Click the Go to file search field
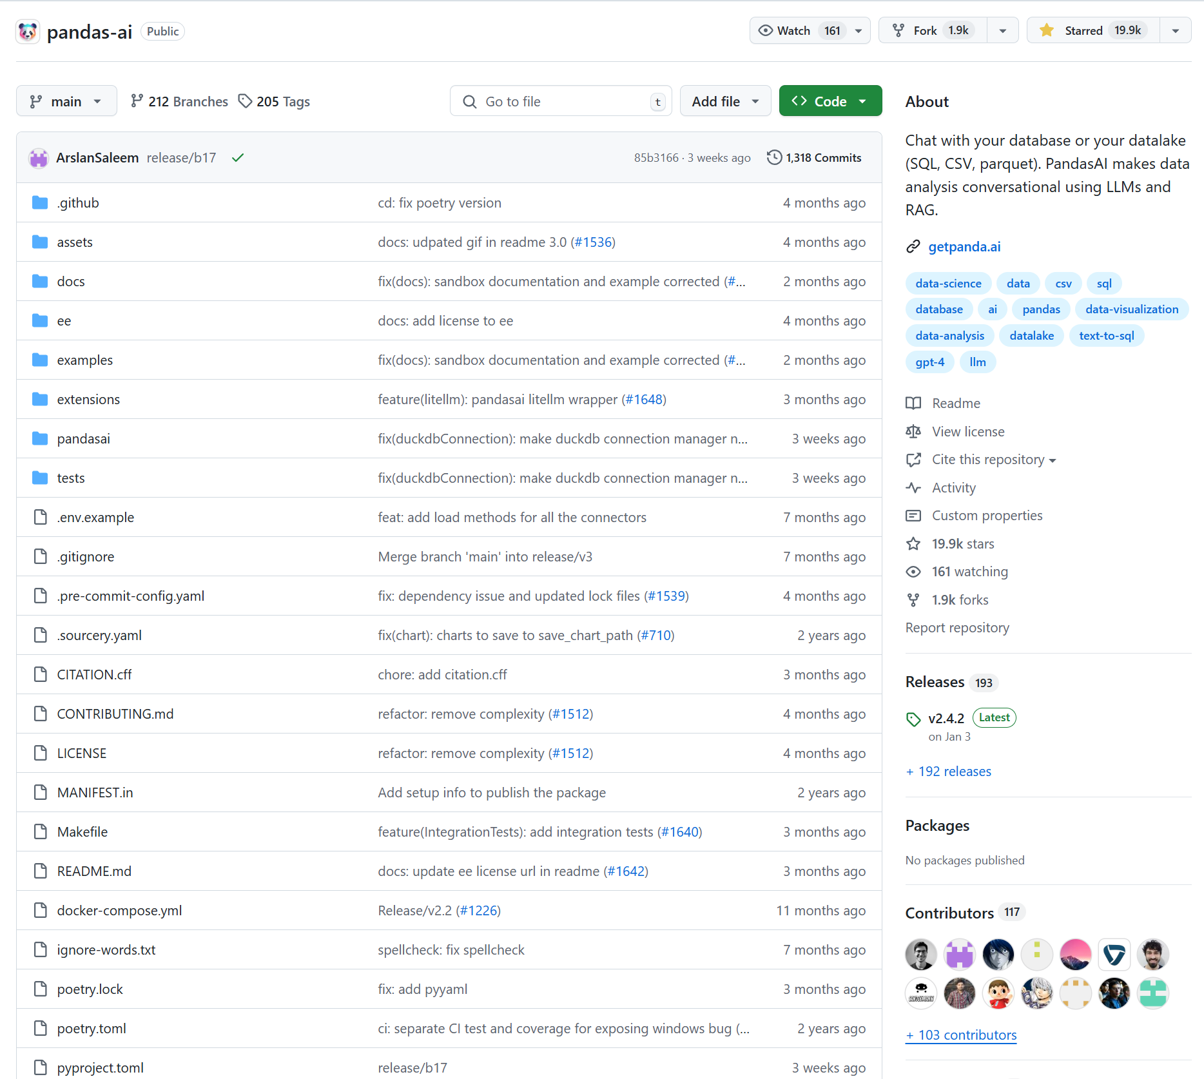The height and width of the screenshot is (1079, 1204). 561,101
